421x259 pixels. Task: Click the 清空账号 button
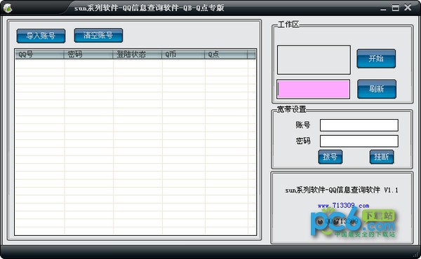[98, 35]
